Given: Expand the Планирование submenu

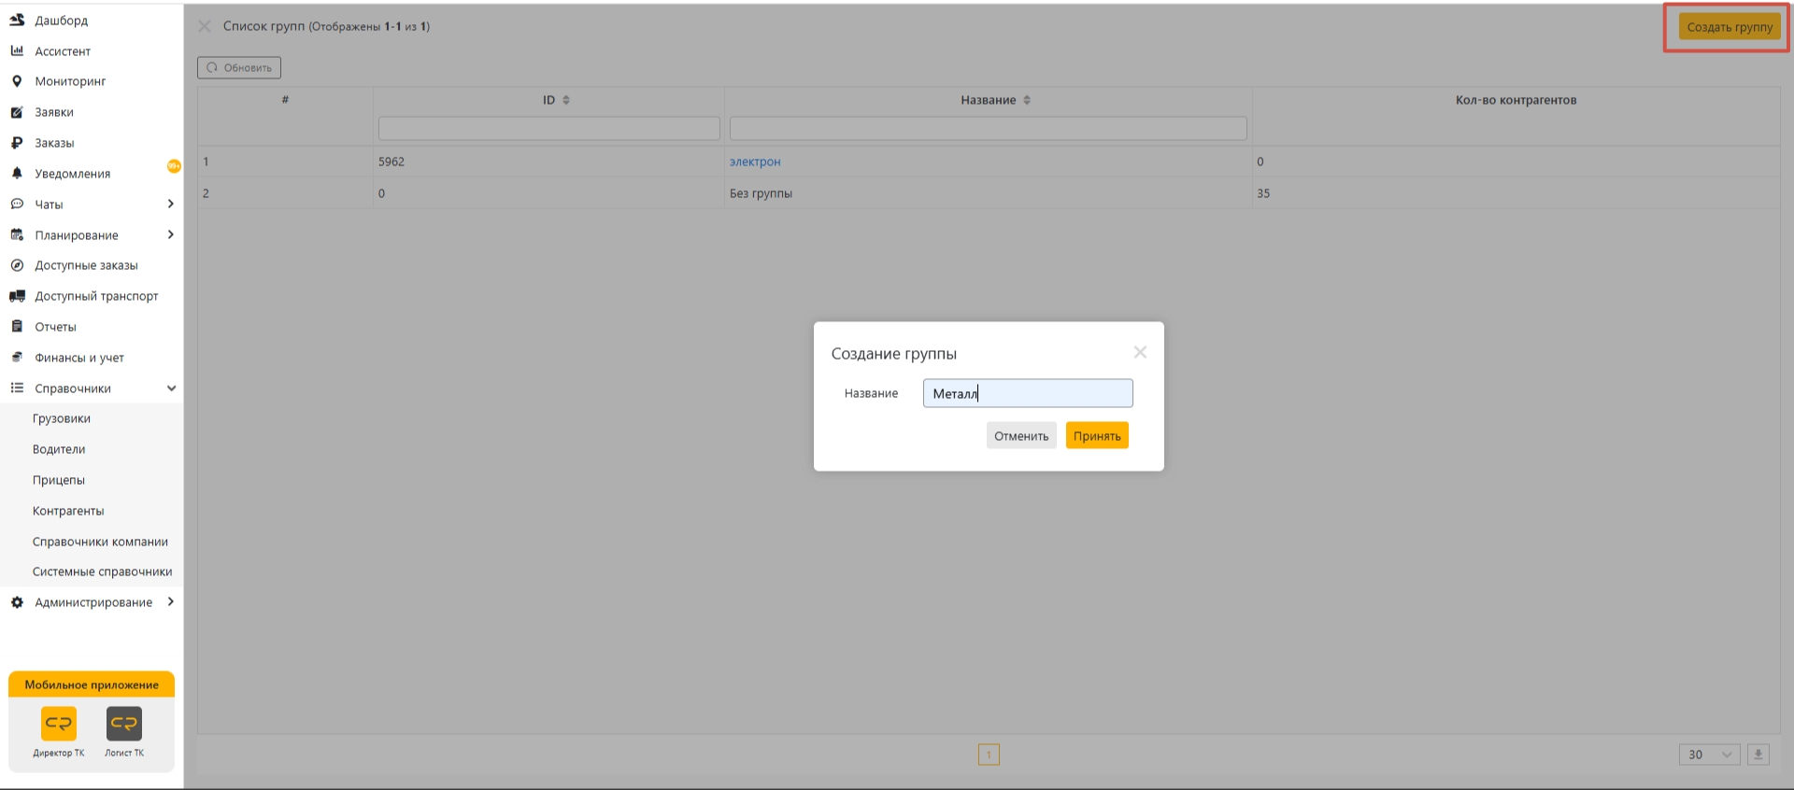Looking at the screenshot, I should pyautogui.click(x=170, y=234).
